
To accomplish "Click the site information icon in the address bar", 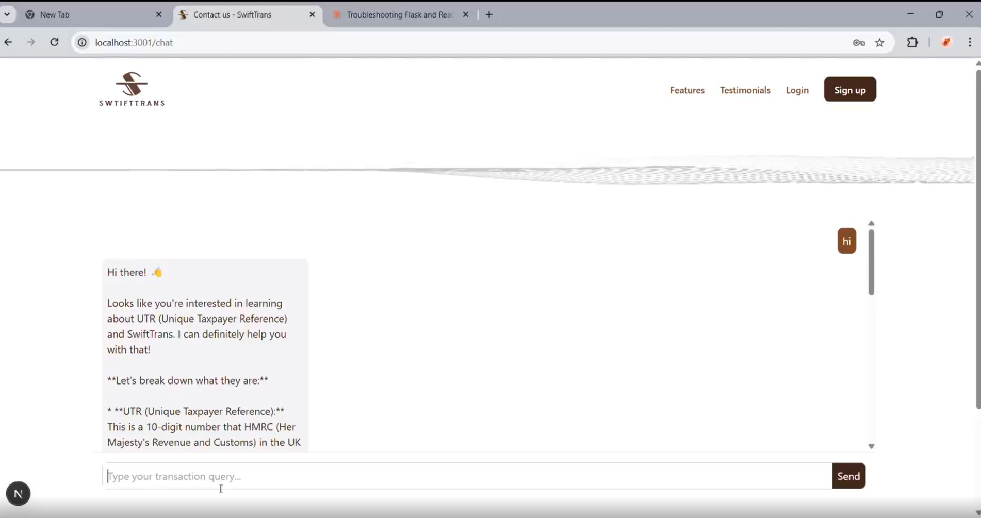I will (x=82, y=42).
